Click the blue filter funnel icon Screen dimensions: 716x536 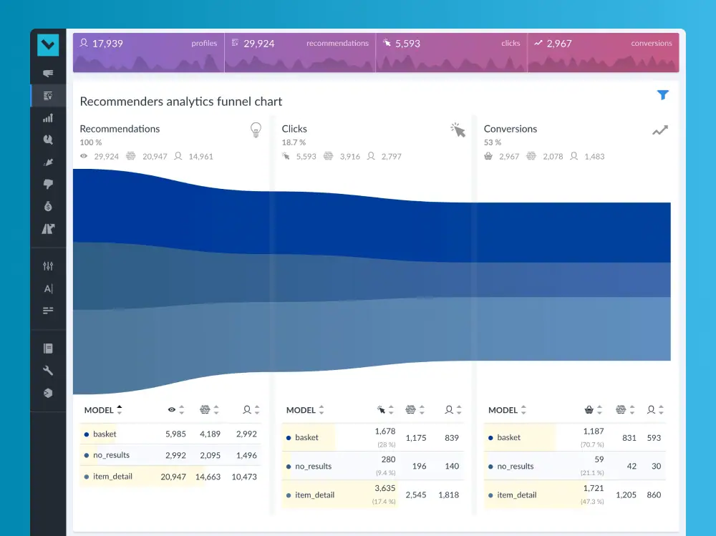pyautogui.click(x=663, y=95)
